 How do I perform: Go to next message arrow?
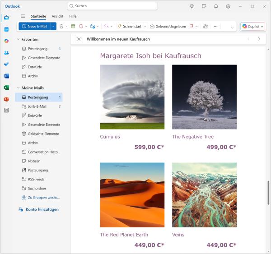(x=259, y=39)
